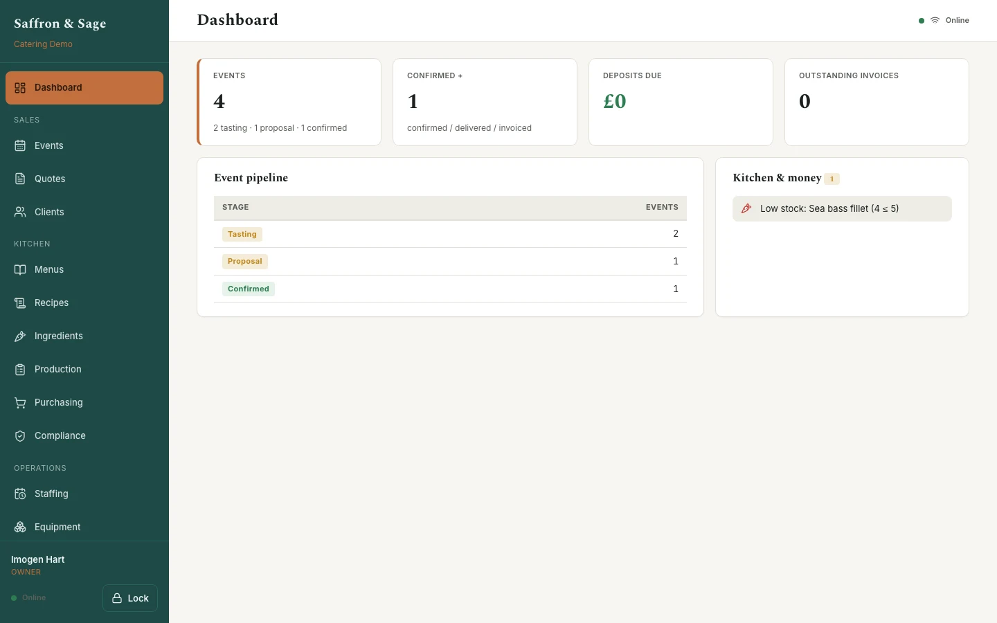
Task: Click the Kitchen & money badge count
Action: pyautogui.click(x=832, y=179)
